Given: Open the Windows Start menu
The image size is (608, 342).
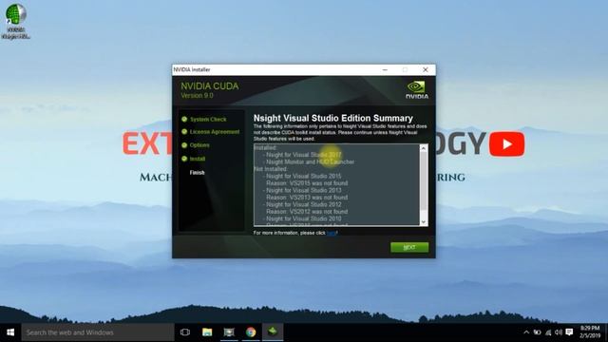Looking at the screenshot, I should click(x=10, y=332).
